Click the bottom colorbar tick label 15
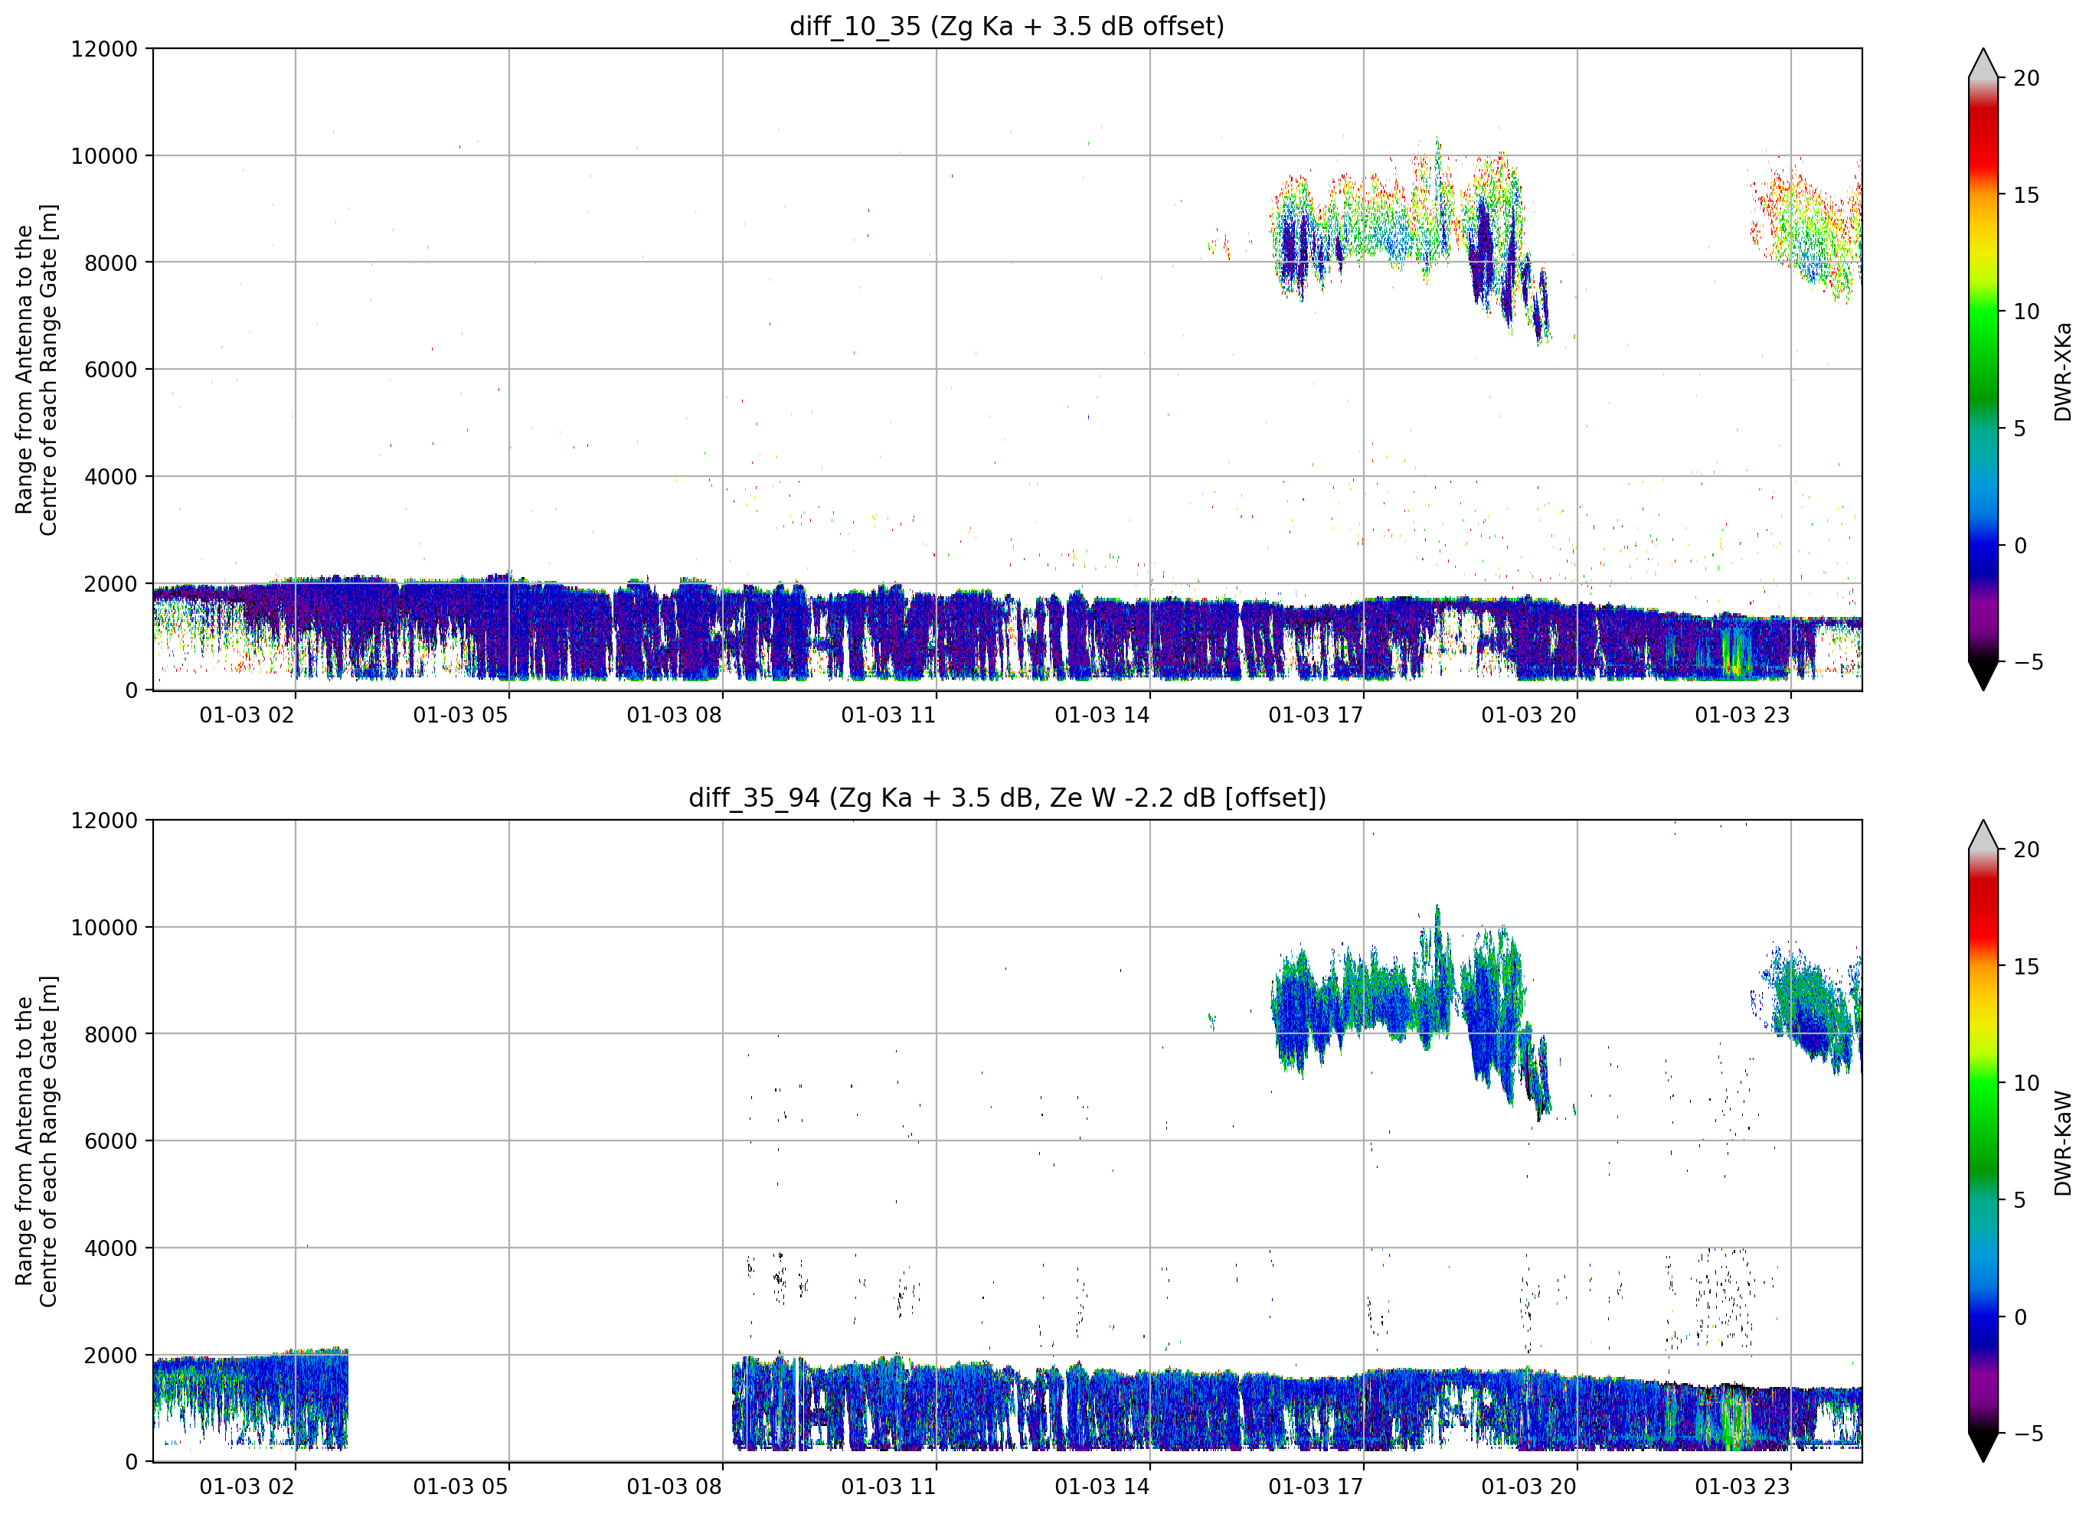 coord(2026,967)
